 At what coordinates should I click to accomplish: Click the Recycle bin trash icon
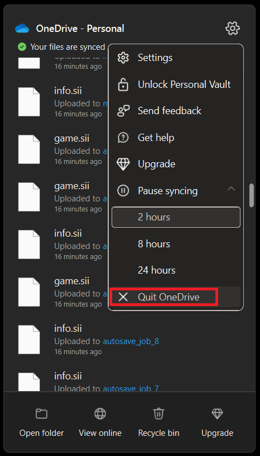coord(158,413)
